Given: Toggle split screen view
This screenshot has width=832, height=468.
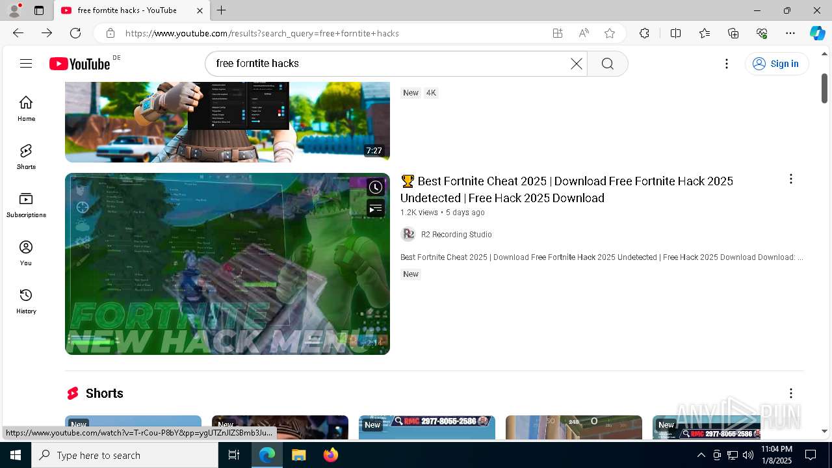Looking at the screenshot, I should click(x=675, y=33).
